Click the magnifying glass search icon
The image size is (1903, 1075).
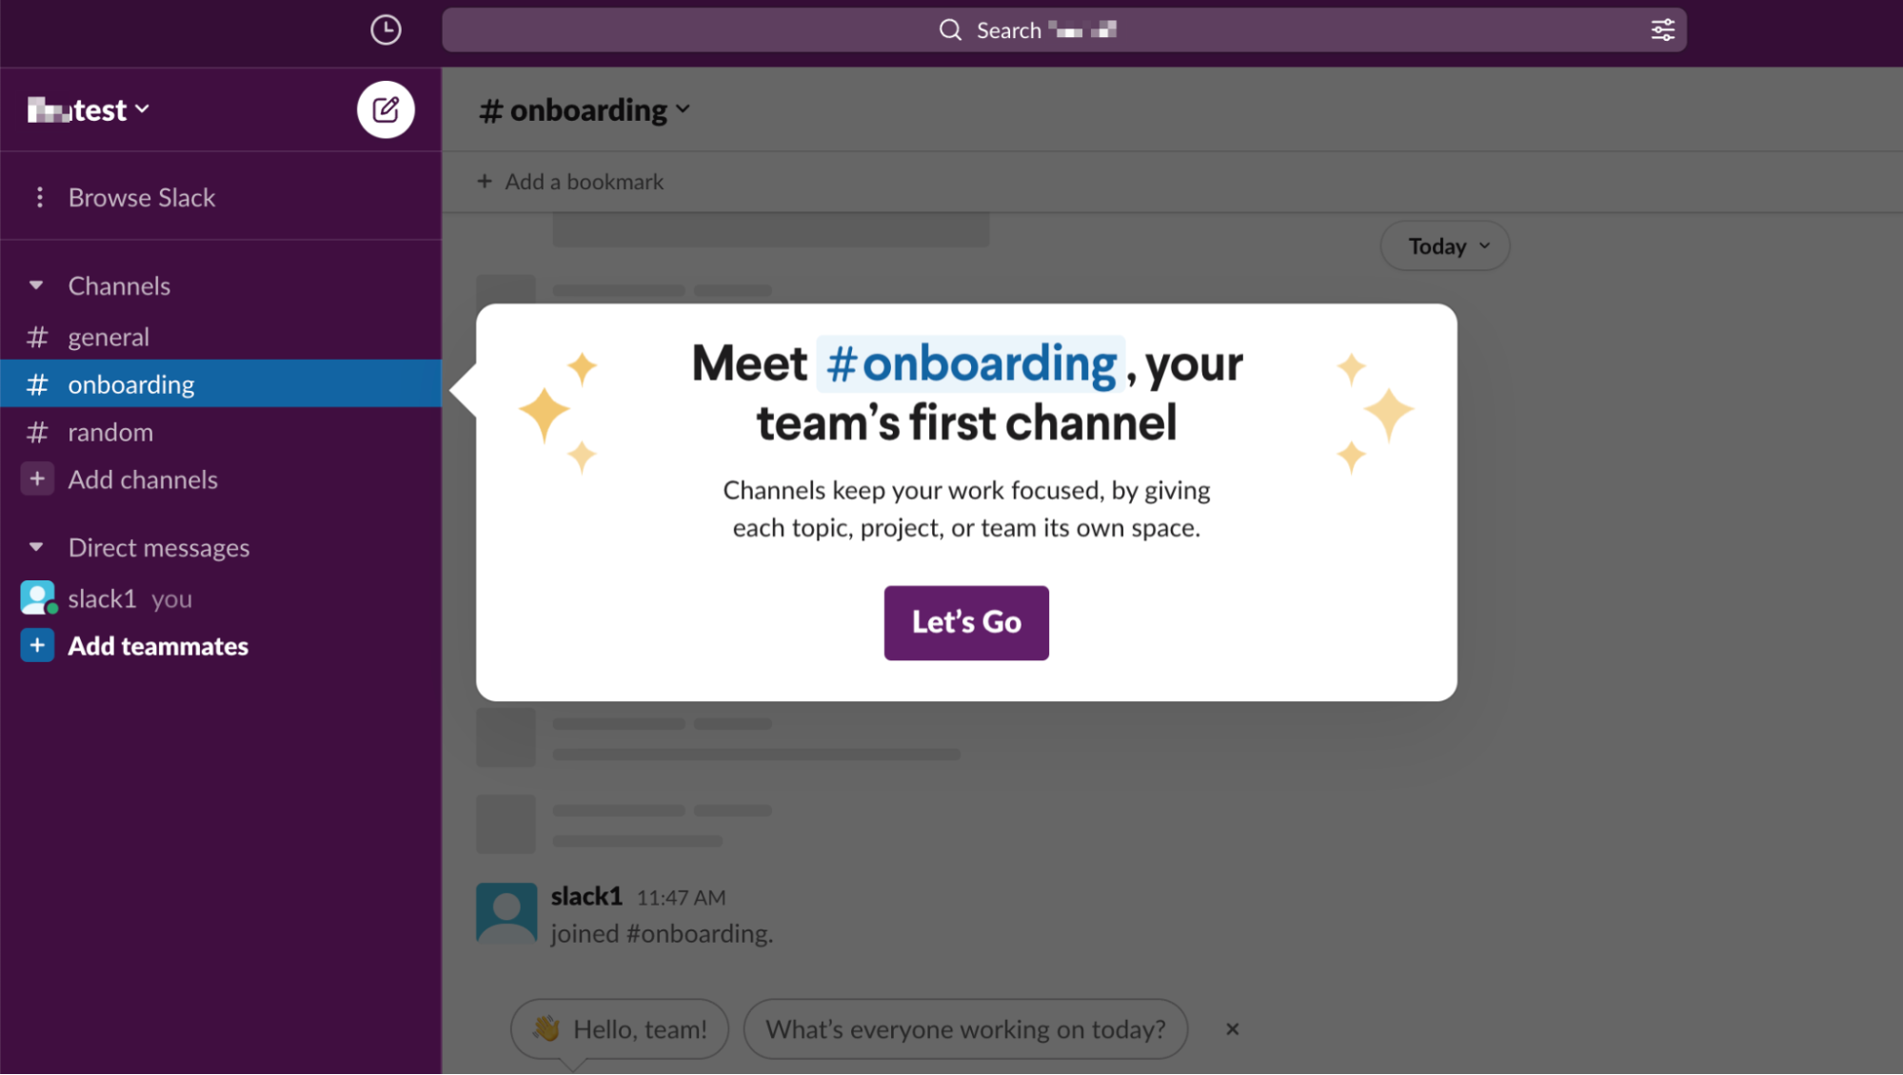[x=949, y=29]
